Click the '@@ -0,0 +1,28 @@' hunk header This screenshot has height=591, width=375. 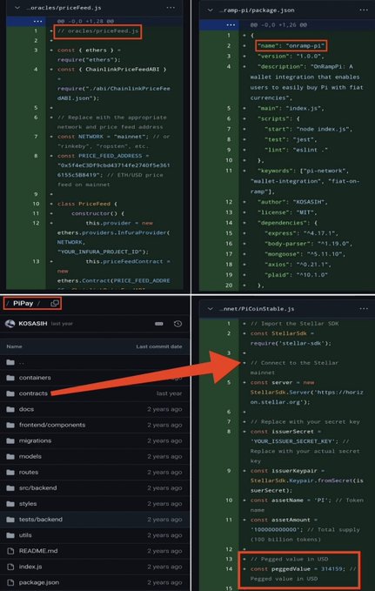(x=85, y=22)
